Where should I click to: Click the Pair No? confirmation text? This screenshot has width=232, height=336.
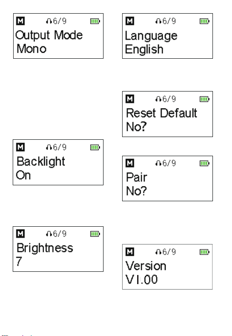point(136,191)
